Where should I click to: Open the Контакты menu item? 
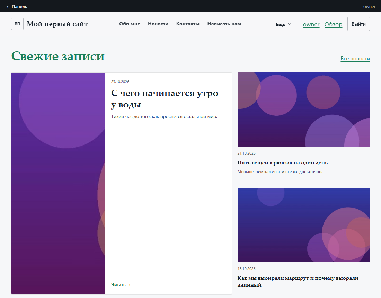[x=188, y=24]
